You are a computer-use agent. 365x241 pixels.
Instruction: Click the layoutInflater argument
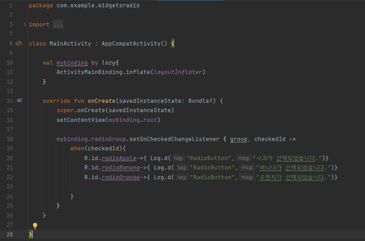tap(178, 72)
